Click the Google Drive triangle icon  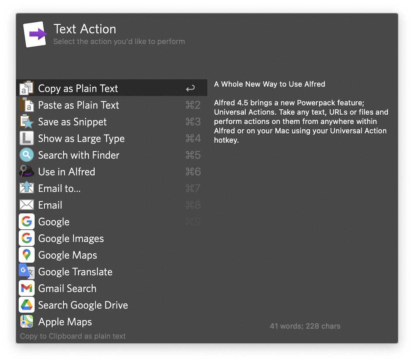pyautogui.click(x=27, y=305)
